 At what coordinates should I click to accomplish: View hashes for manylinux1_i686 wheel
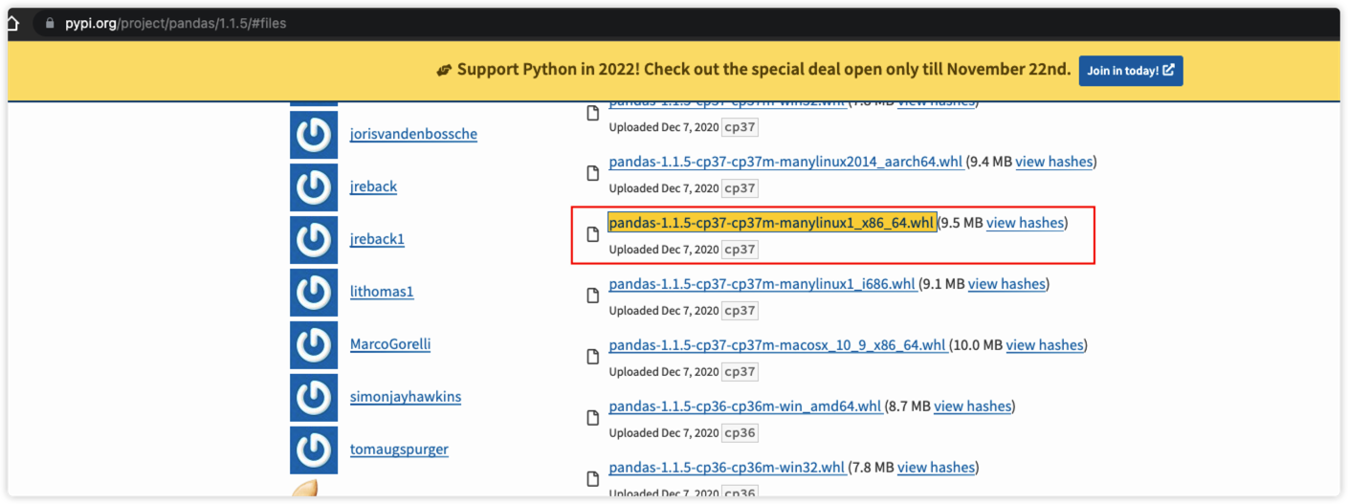pyautogui.click(x=1006, y=284)
